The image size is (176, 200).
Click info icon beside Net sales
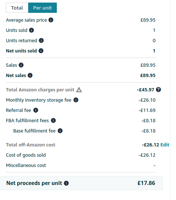pyautogui.click(x=30, y=75)
